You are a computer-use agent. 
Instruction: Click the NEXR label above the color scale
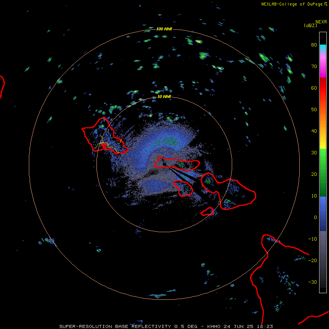[321, 22]
